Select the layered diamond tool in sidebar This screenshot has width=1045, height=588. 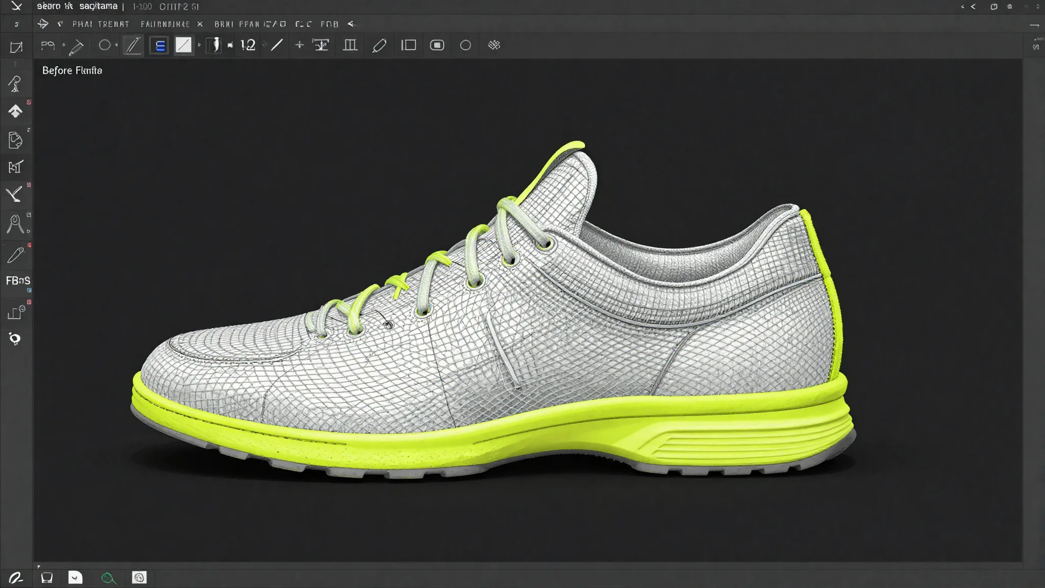pos(15,111)
